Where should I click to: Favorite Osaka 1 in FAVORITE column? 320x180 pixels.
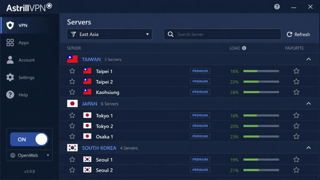pos(296,136)
